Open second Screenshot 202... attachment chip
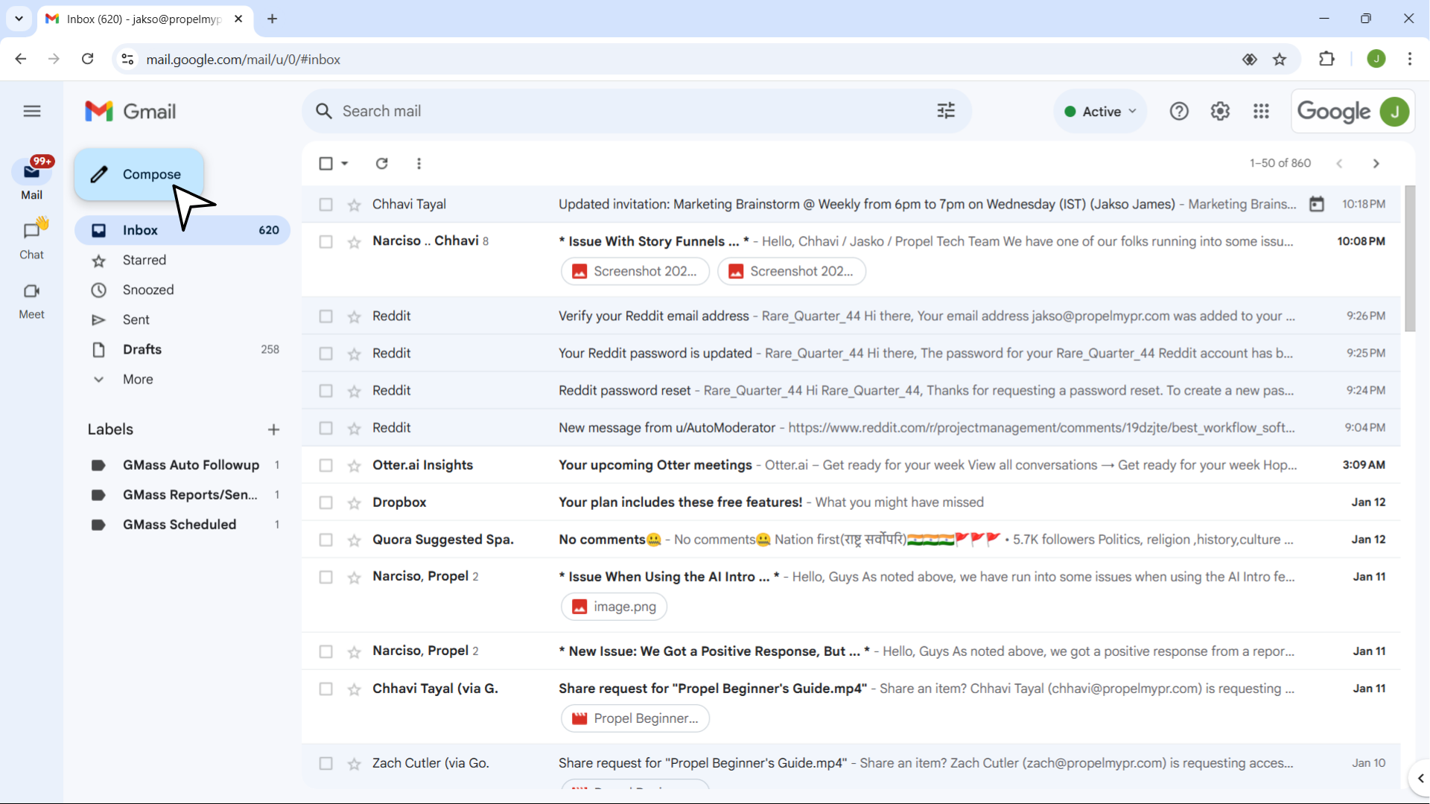 pos(792,271)
